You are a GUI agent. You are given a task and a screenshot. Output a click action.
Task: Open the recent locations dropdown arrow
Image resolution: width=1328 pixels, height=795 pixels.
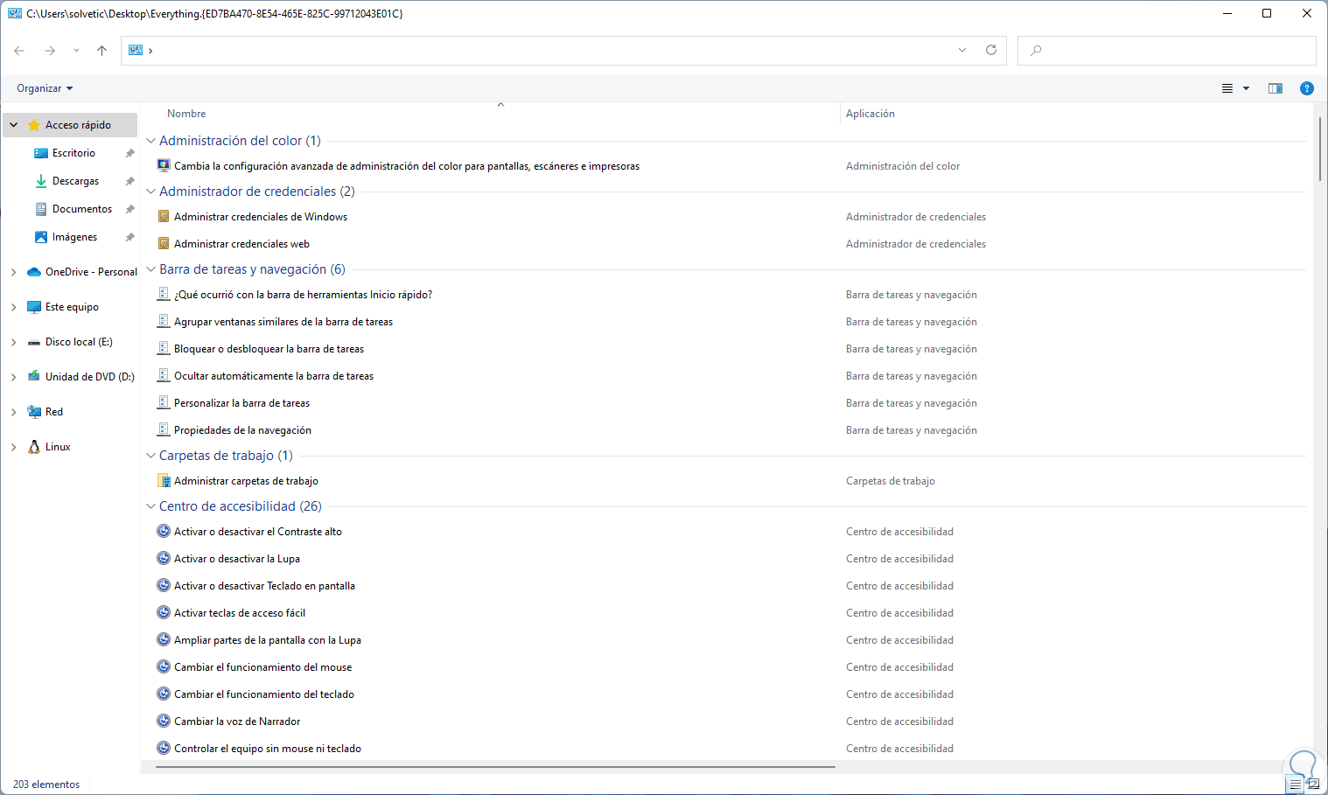point(77,51)
